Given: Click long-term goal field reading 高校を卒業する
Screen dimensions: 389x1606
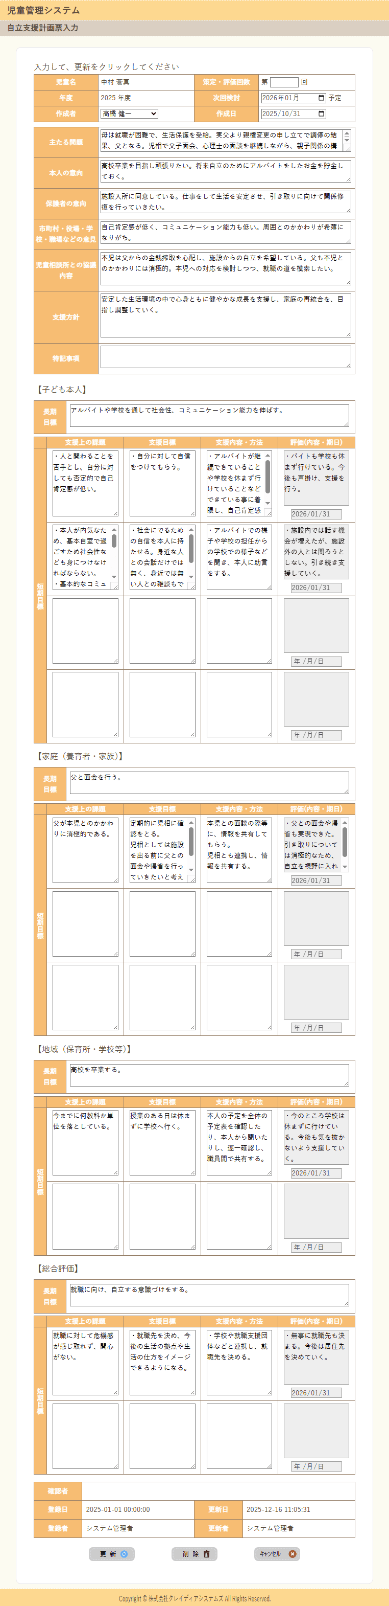Looking at the screenshot, I should [x=208, y=1075].
